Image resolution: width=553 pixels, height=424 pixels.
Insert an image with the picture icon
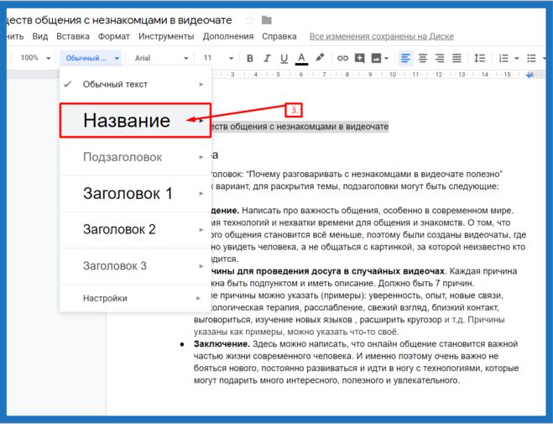(376, 58)
